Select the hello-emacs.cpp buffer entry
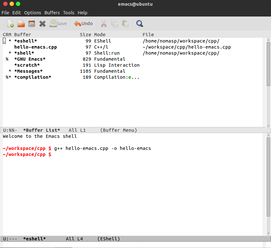The width and height of the screenshot is (271, 248). coord(35,47)
